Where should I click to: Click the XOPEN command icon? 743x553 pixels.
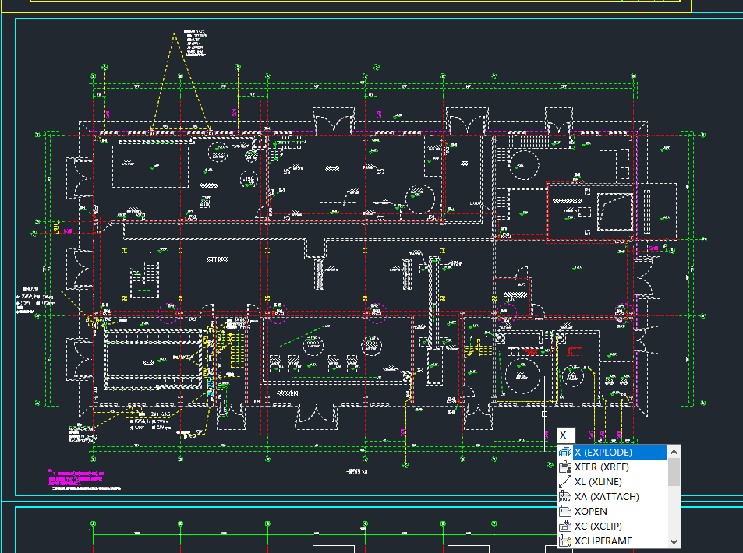coord(564,511)
